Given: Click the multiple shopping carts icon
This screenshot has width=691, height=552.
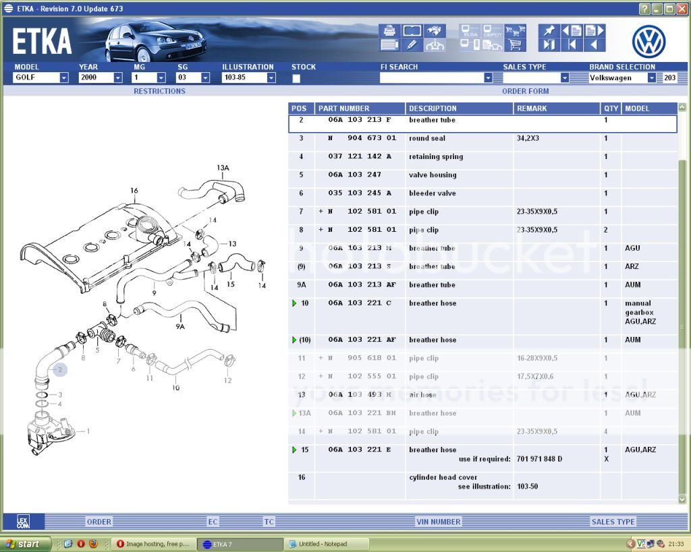Looking at the screenshot, I should point(515,31).
